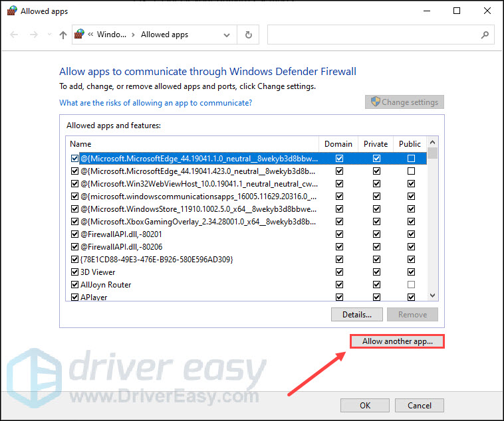Select the {78E1CD88-49E3-476E-B926-580E596AD309} entry
The width and height of the screenshot is (504, 421).
[x=156, y=260]
